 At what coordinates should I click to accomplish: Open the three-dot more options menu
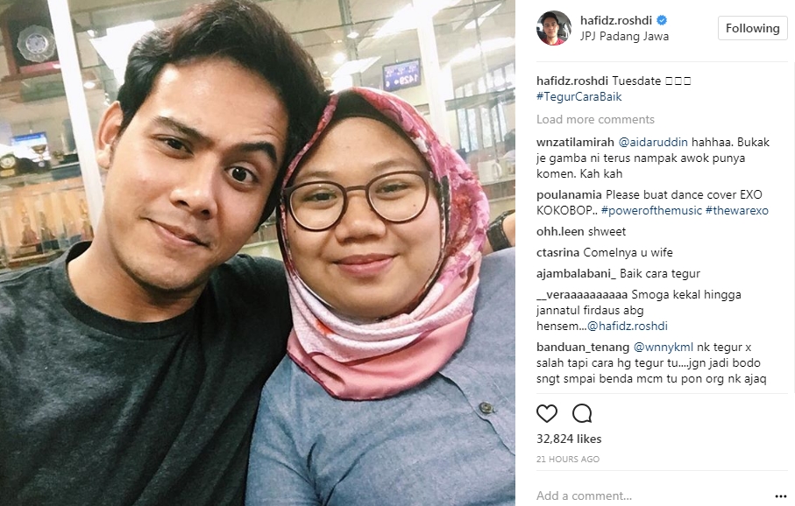click(781, 495)
